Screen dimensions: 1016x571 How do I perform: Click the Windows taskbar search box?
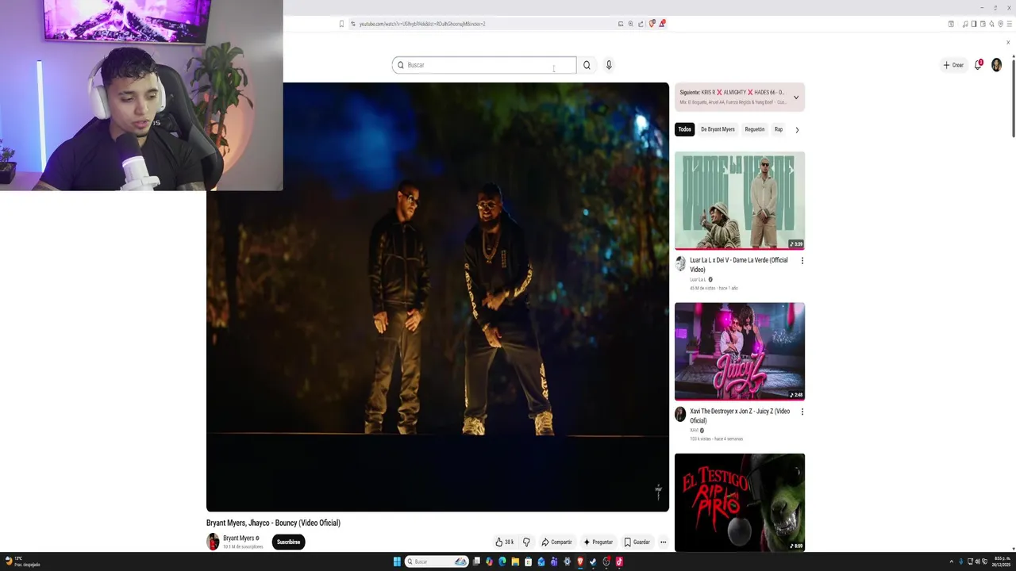pyautogui.click(x=437, y=561)
